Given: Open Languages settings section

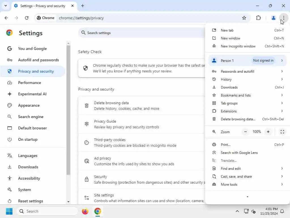Looking at the screenshot, I should (33, 156).
